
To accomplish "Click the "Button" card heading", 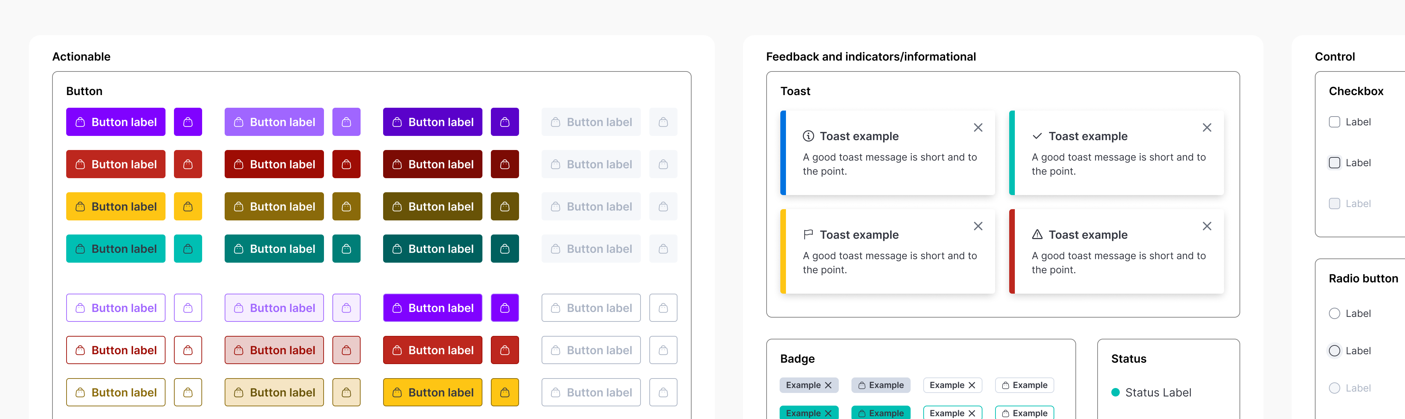I will pos(84,91).
